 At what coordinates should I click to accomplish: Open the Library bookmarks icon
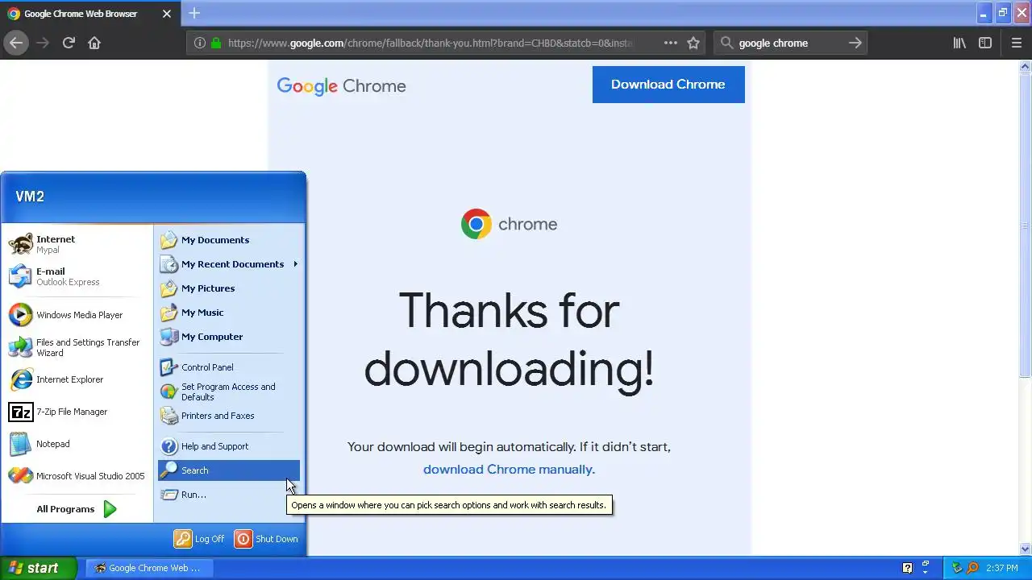(959, 43)
